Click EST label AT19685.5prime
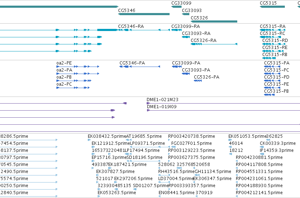Viewport: 300px width, 198px height. [x=144, y=136]
